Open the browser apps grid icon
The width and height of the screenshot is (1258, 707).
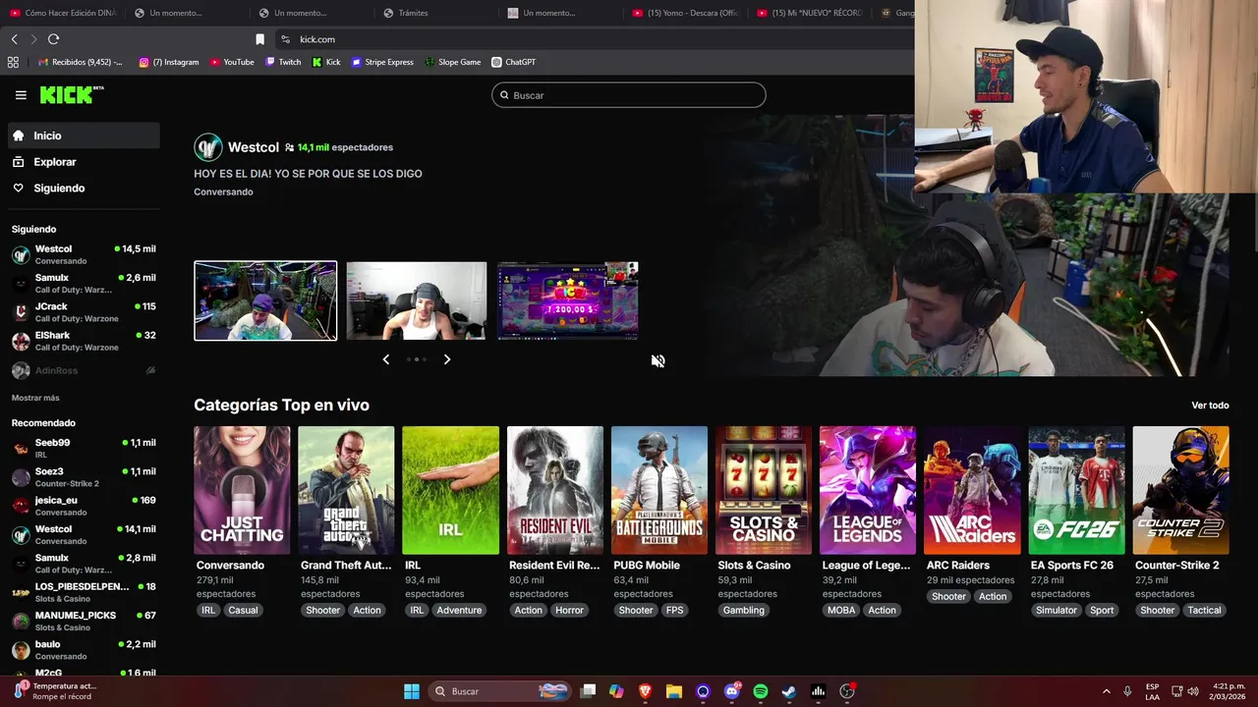[13, 62]
